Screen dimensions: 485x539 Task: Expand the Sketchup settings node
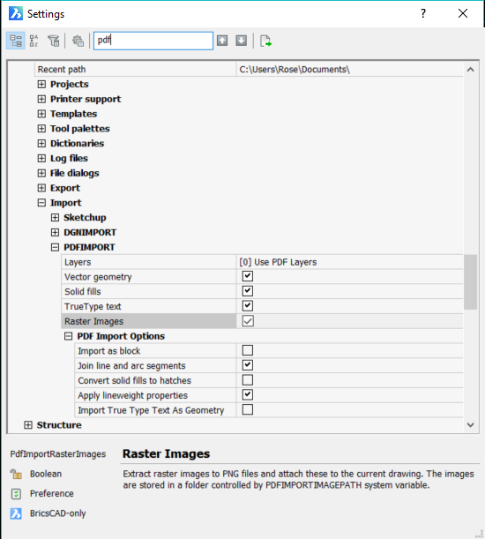click(55, 218)
